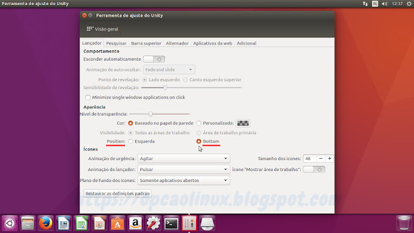Select Lado esquerdo reveal point
Screen dimensions: 414x233
click(x=144, y=79)
